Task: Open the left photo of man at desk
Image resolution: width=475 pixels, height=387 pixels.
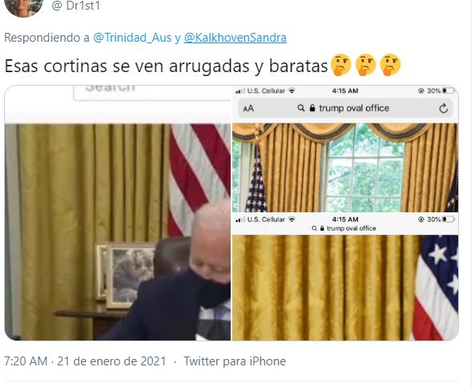Action: (x=118, y=213)
